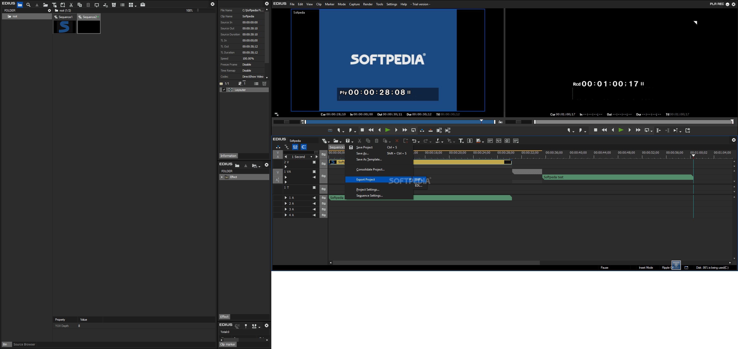
Task: Click the Set In point icon in player
Action: [339, 130]
